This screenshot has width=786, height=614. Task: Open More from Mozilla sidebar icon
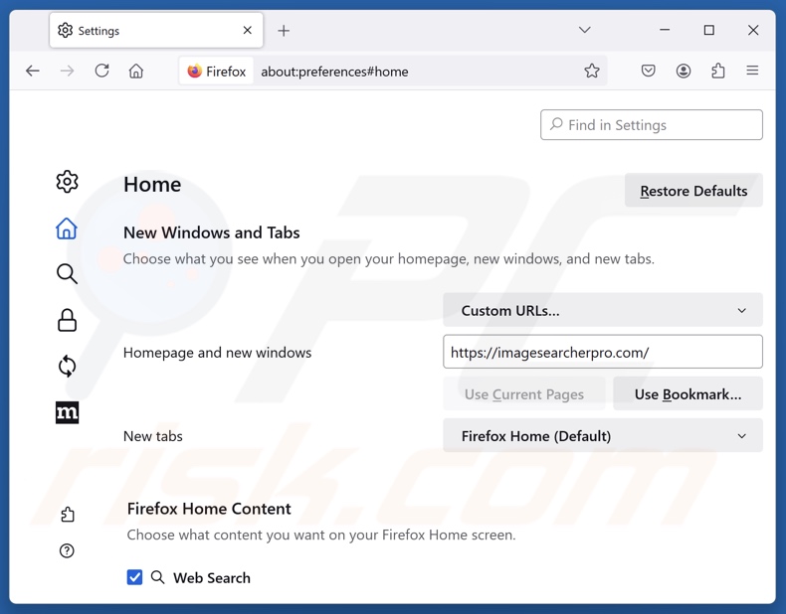point(67,412)
